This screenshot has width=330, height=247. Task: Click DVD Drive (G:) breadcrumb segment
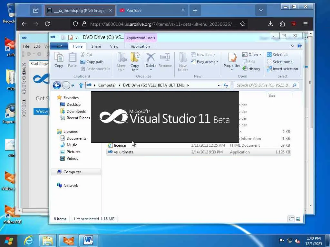coord(154,85)
